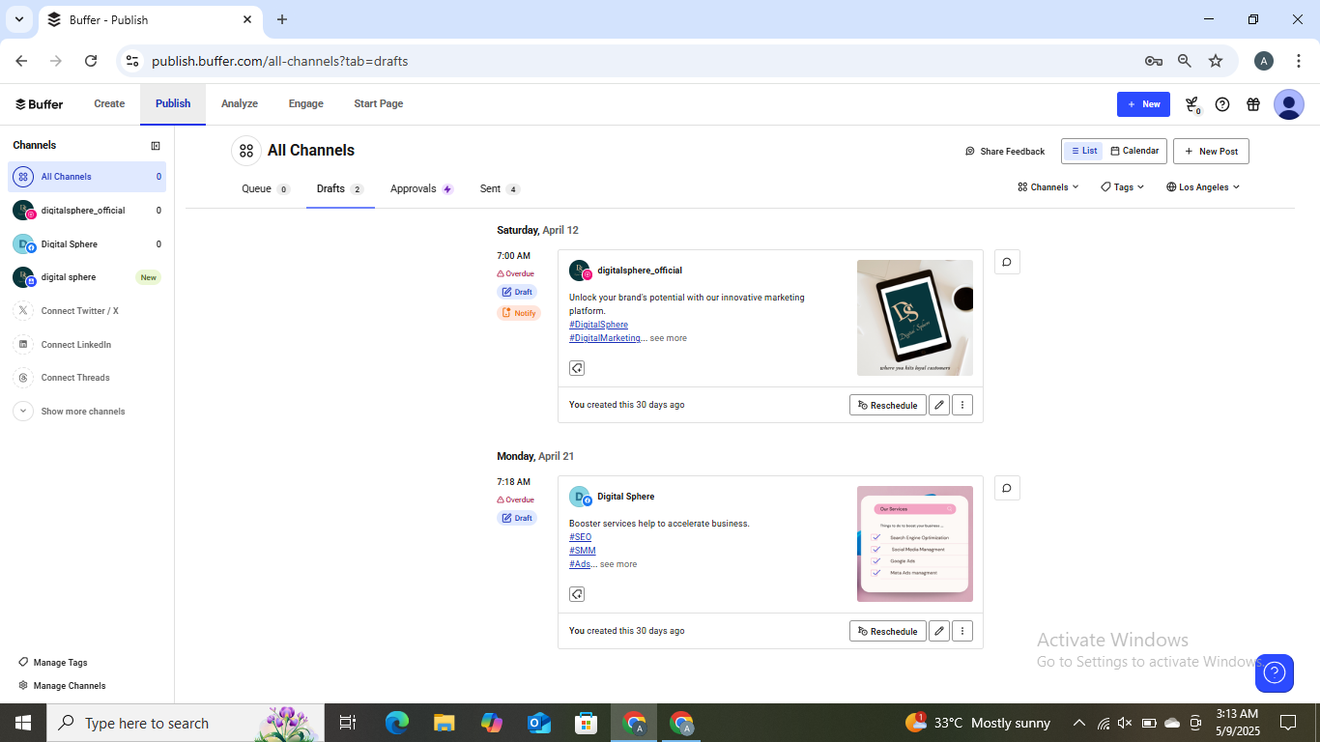Screen dimensions: 1320x742
Task: Reload the page
Action: point(91,61)
